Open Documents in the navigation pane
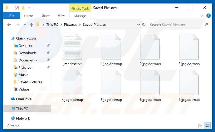215x132 pixels. pyautogui.click(x=28, y=60)
